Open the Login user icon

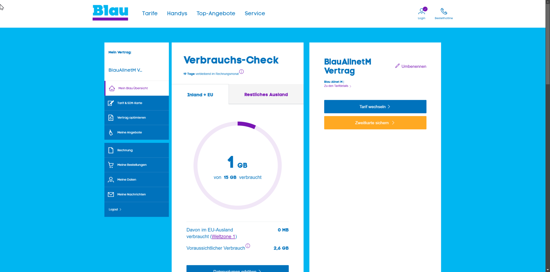(421, 11)
